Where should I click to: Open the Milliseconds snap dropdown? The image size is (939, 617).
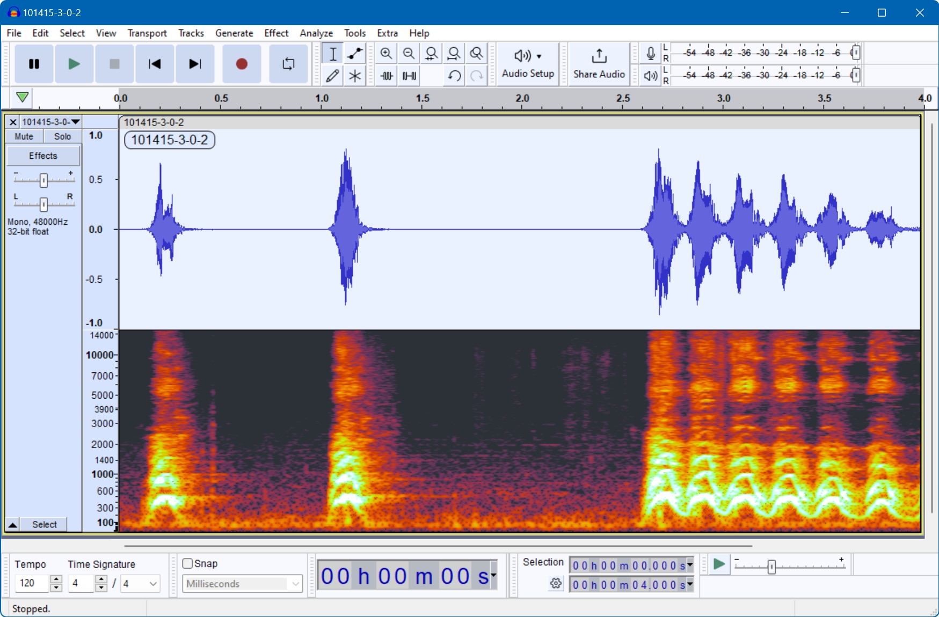[243, 584]
